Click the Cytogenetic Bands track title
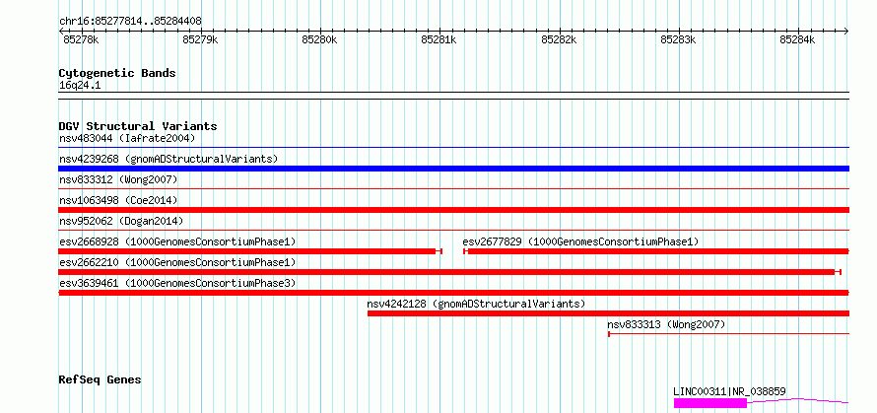The image size is (877, 413). (117, 73)
